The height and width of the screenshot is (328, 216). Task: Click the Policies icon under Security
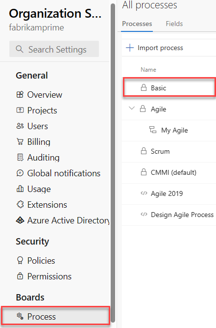pos(20,260)
